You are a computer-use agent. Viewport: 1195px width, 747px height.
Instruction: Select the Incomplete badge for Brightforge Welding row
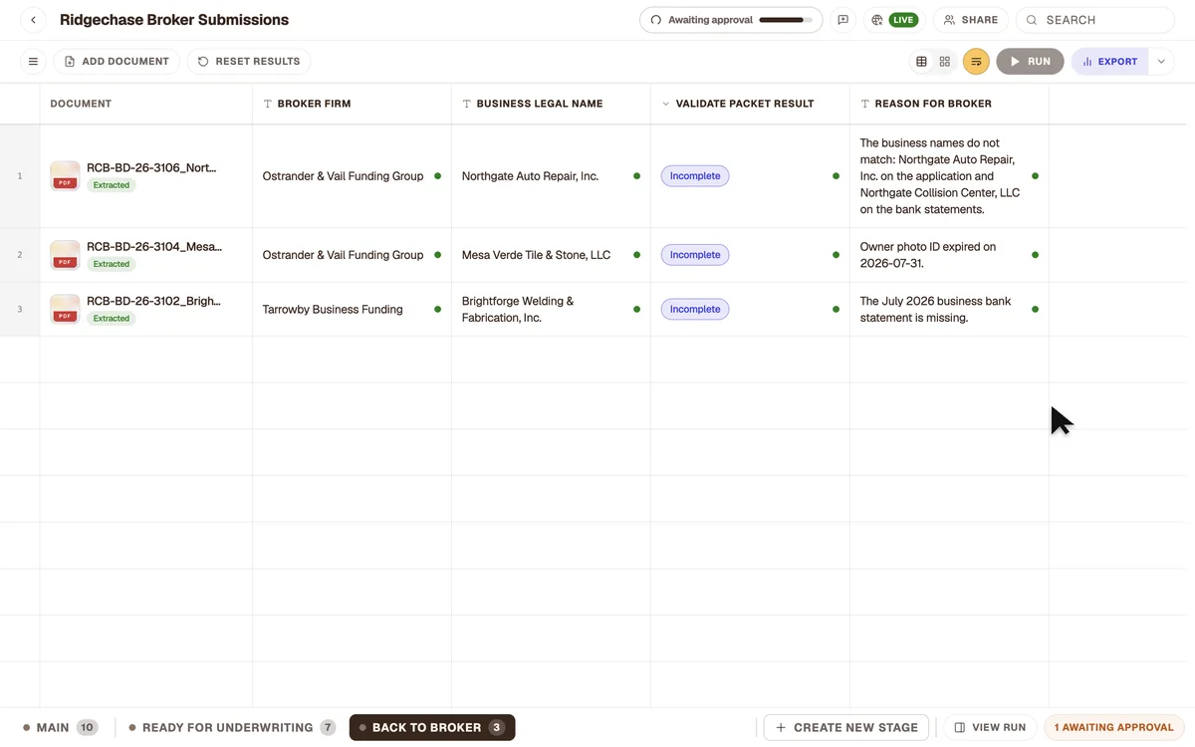coord(695,309)
